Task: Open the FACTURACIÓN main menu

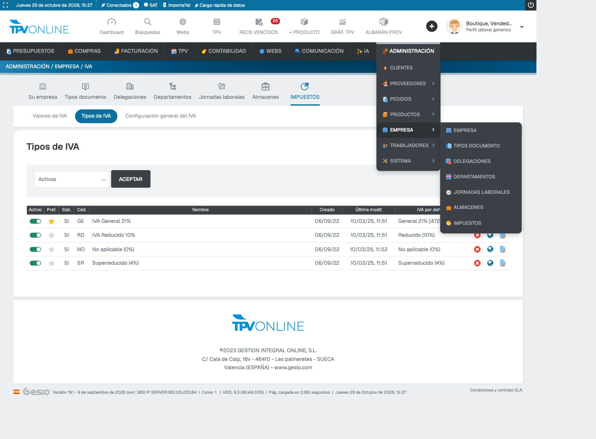Action: pos(136,51)
